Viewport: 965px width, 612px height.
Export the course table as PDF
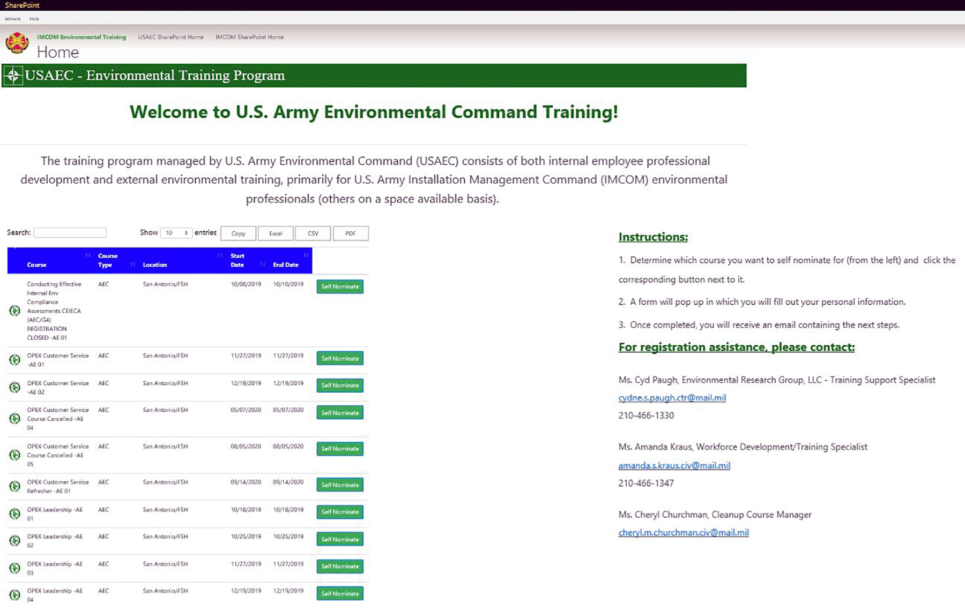(351, 233)
